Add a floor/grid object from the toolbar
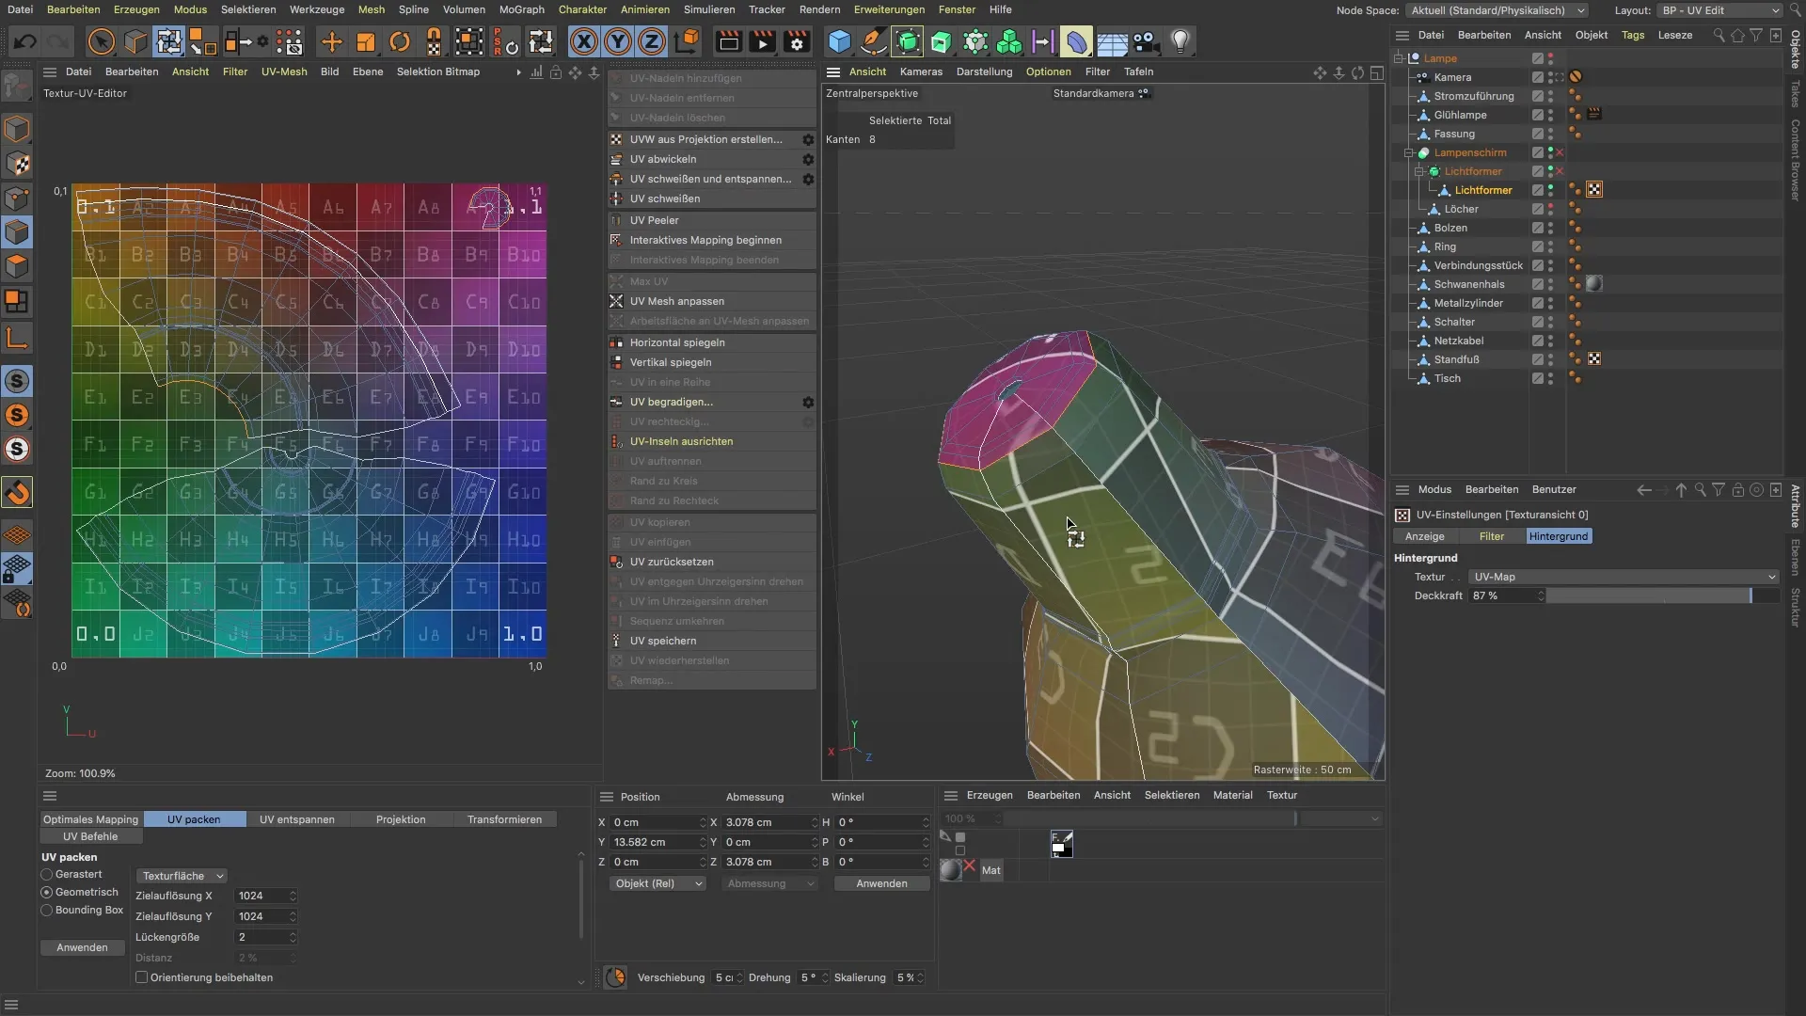The image size is (1806, 1016). tap(1112, 41)
